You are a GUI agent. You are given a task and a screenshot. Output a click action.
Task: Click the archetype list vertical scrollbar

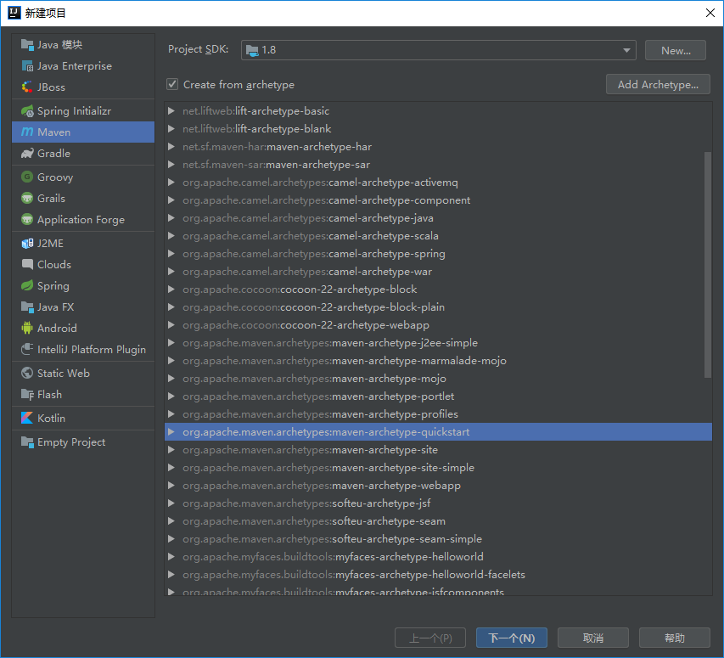(x=708, y=263)
